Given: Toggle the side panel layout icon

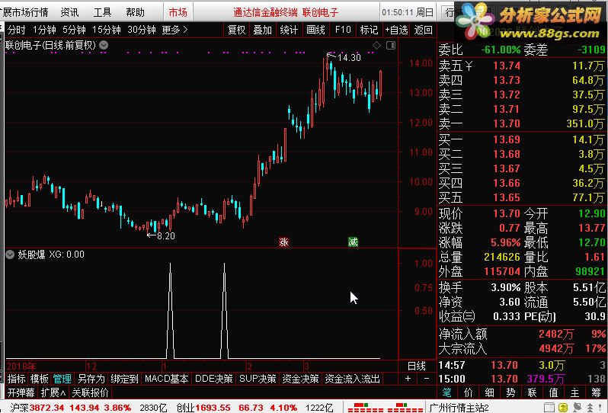Looking at the screenshot, I should coord(391,46).
